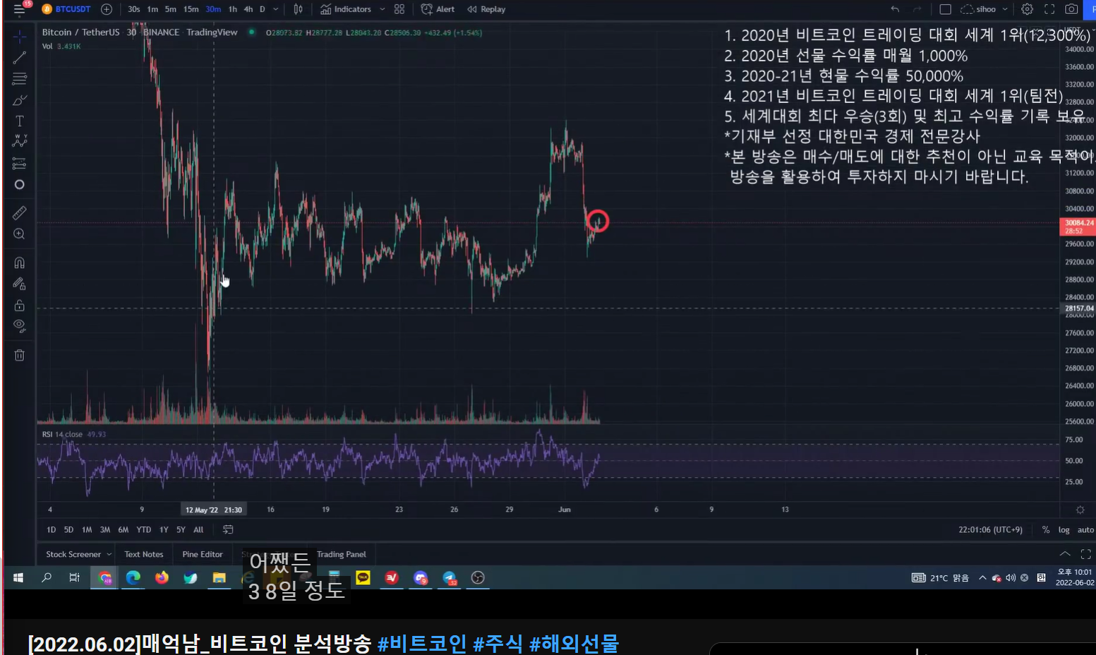
Task: Open the XABCD pattern tools
Action: pyautogui.click(x=20, y=141)
